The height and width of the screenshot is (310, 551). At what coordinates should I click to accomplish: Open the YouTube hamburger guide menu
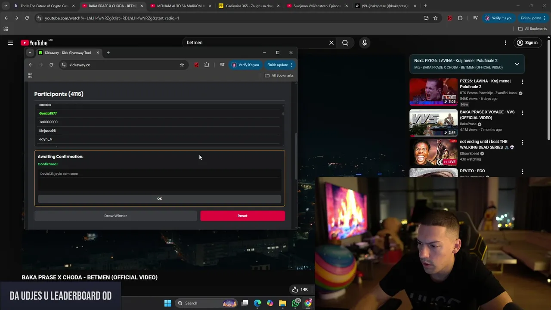pos(10,43)
